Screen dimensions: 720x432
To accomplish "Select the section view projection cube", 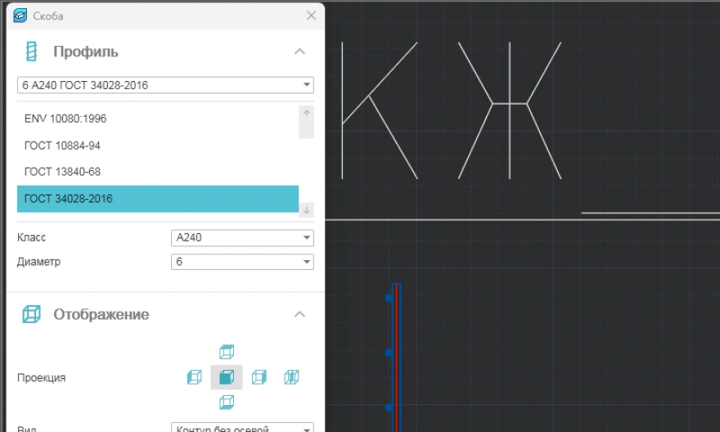I will click(291, 377).
